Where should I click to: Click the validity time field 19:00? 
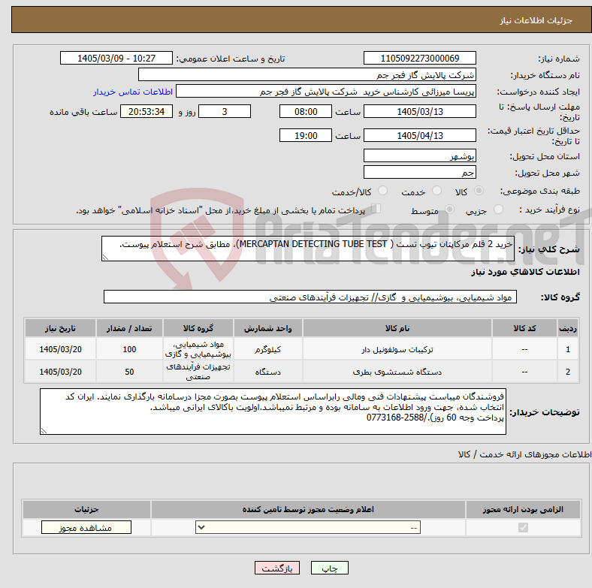pos(306,135)
